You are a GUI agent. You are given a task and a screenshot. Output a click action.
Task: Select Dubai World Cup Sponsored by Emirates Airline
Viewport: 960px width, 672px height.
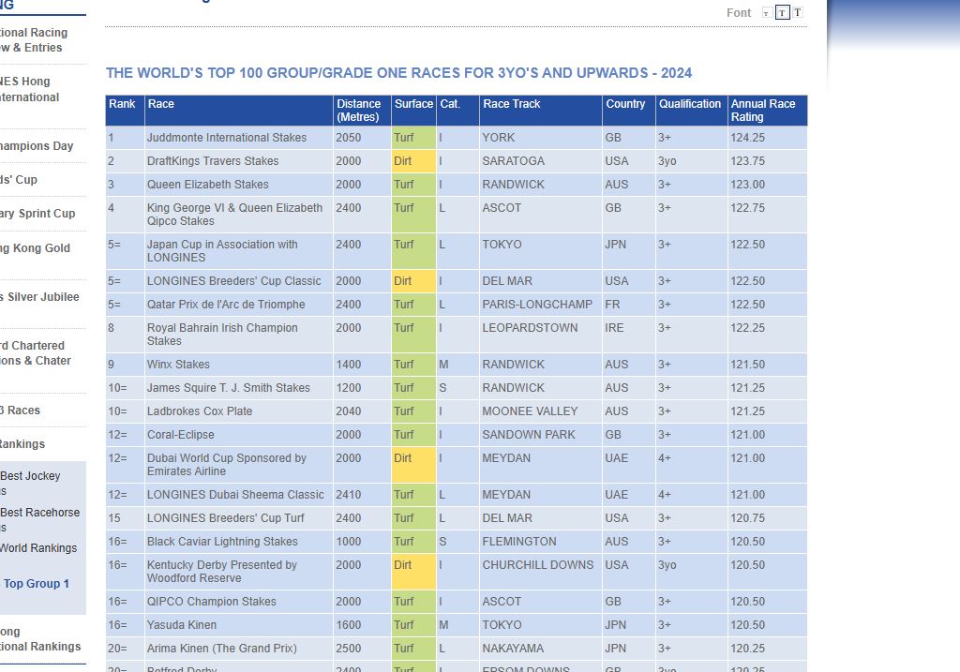pyautogui.click(x=227, y=465)
